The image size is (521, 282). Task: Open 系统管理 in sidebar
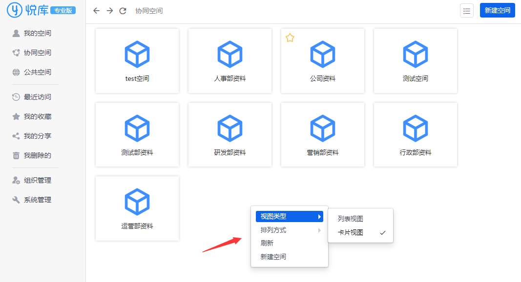37,200
